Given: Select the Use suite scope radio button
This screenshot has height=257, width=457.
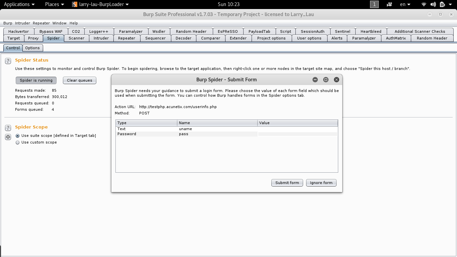Looking at the screenshot, I should click(x=18, y=136).
